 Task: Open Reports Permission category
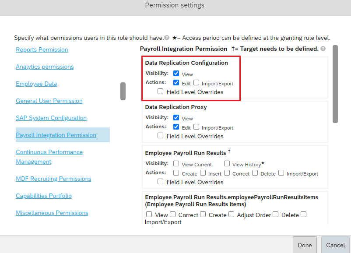click(42, 49)
